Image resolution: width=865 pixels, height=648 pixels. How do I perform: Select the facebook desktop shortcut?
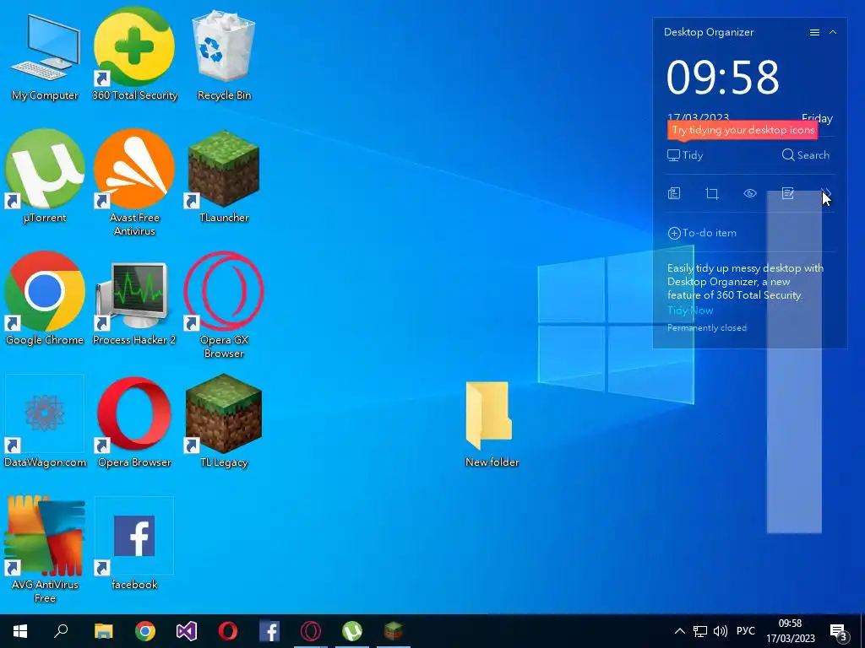pyautogui.click(x=134, y=543)
